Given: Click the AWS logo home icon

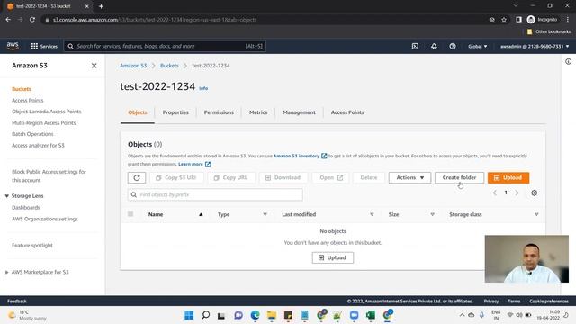Looking at the screenshot, I should coord(13,46).
